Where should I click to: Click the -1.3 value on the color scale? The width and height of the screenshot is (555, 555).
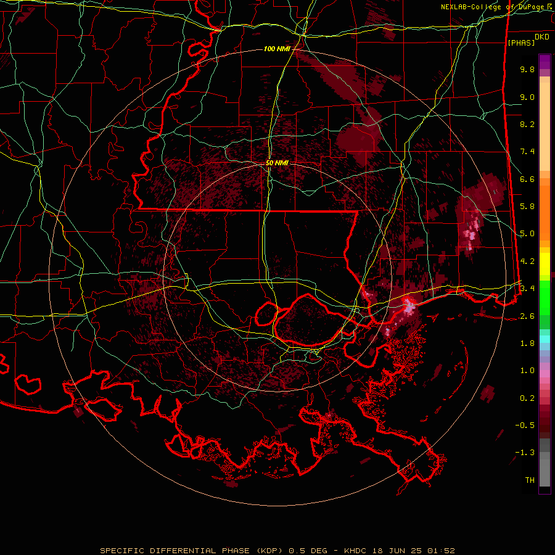click(x=525, y=453)
